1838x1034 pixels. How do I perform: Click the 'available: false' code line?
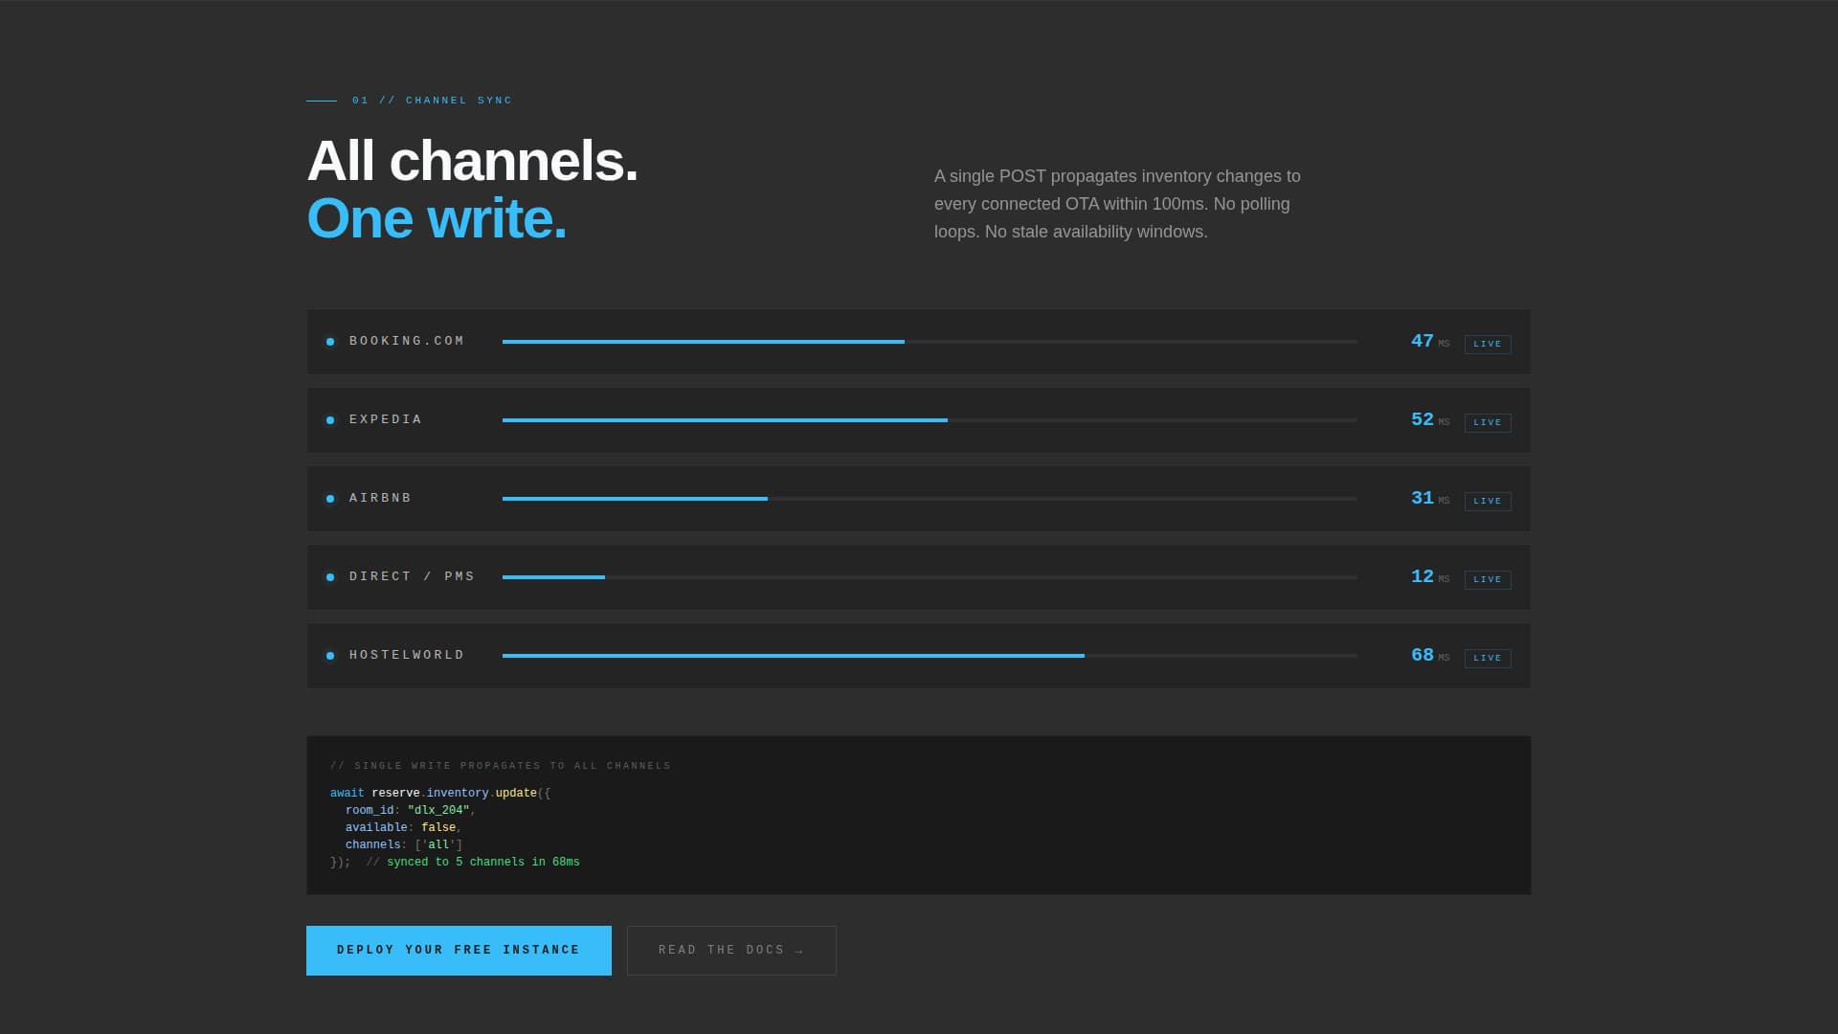(x=404, y=828)
